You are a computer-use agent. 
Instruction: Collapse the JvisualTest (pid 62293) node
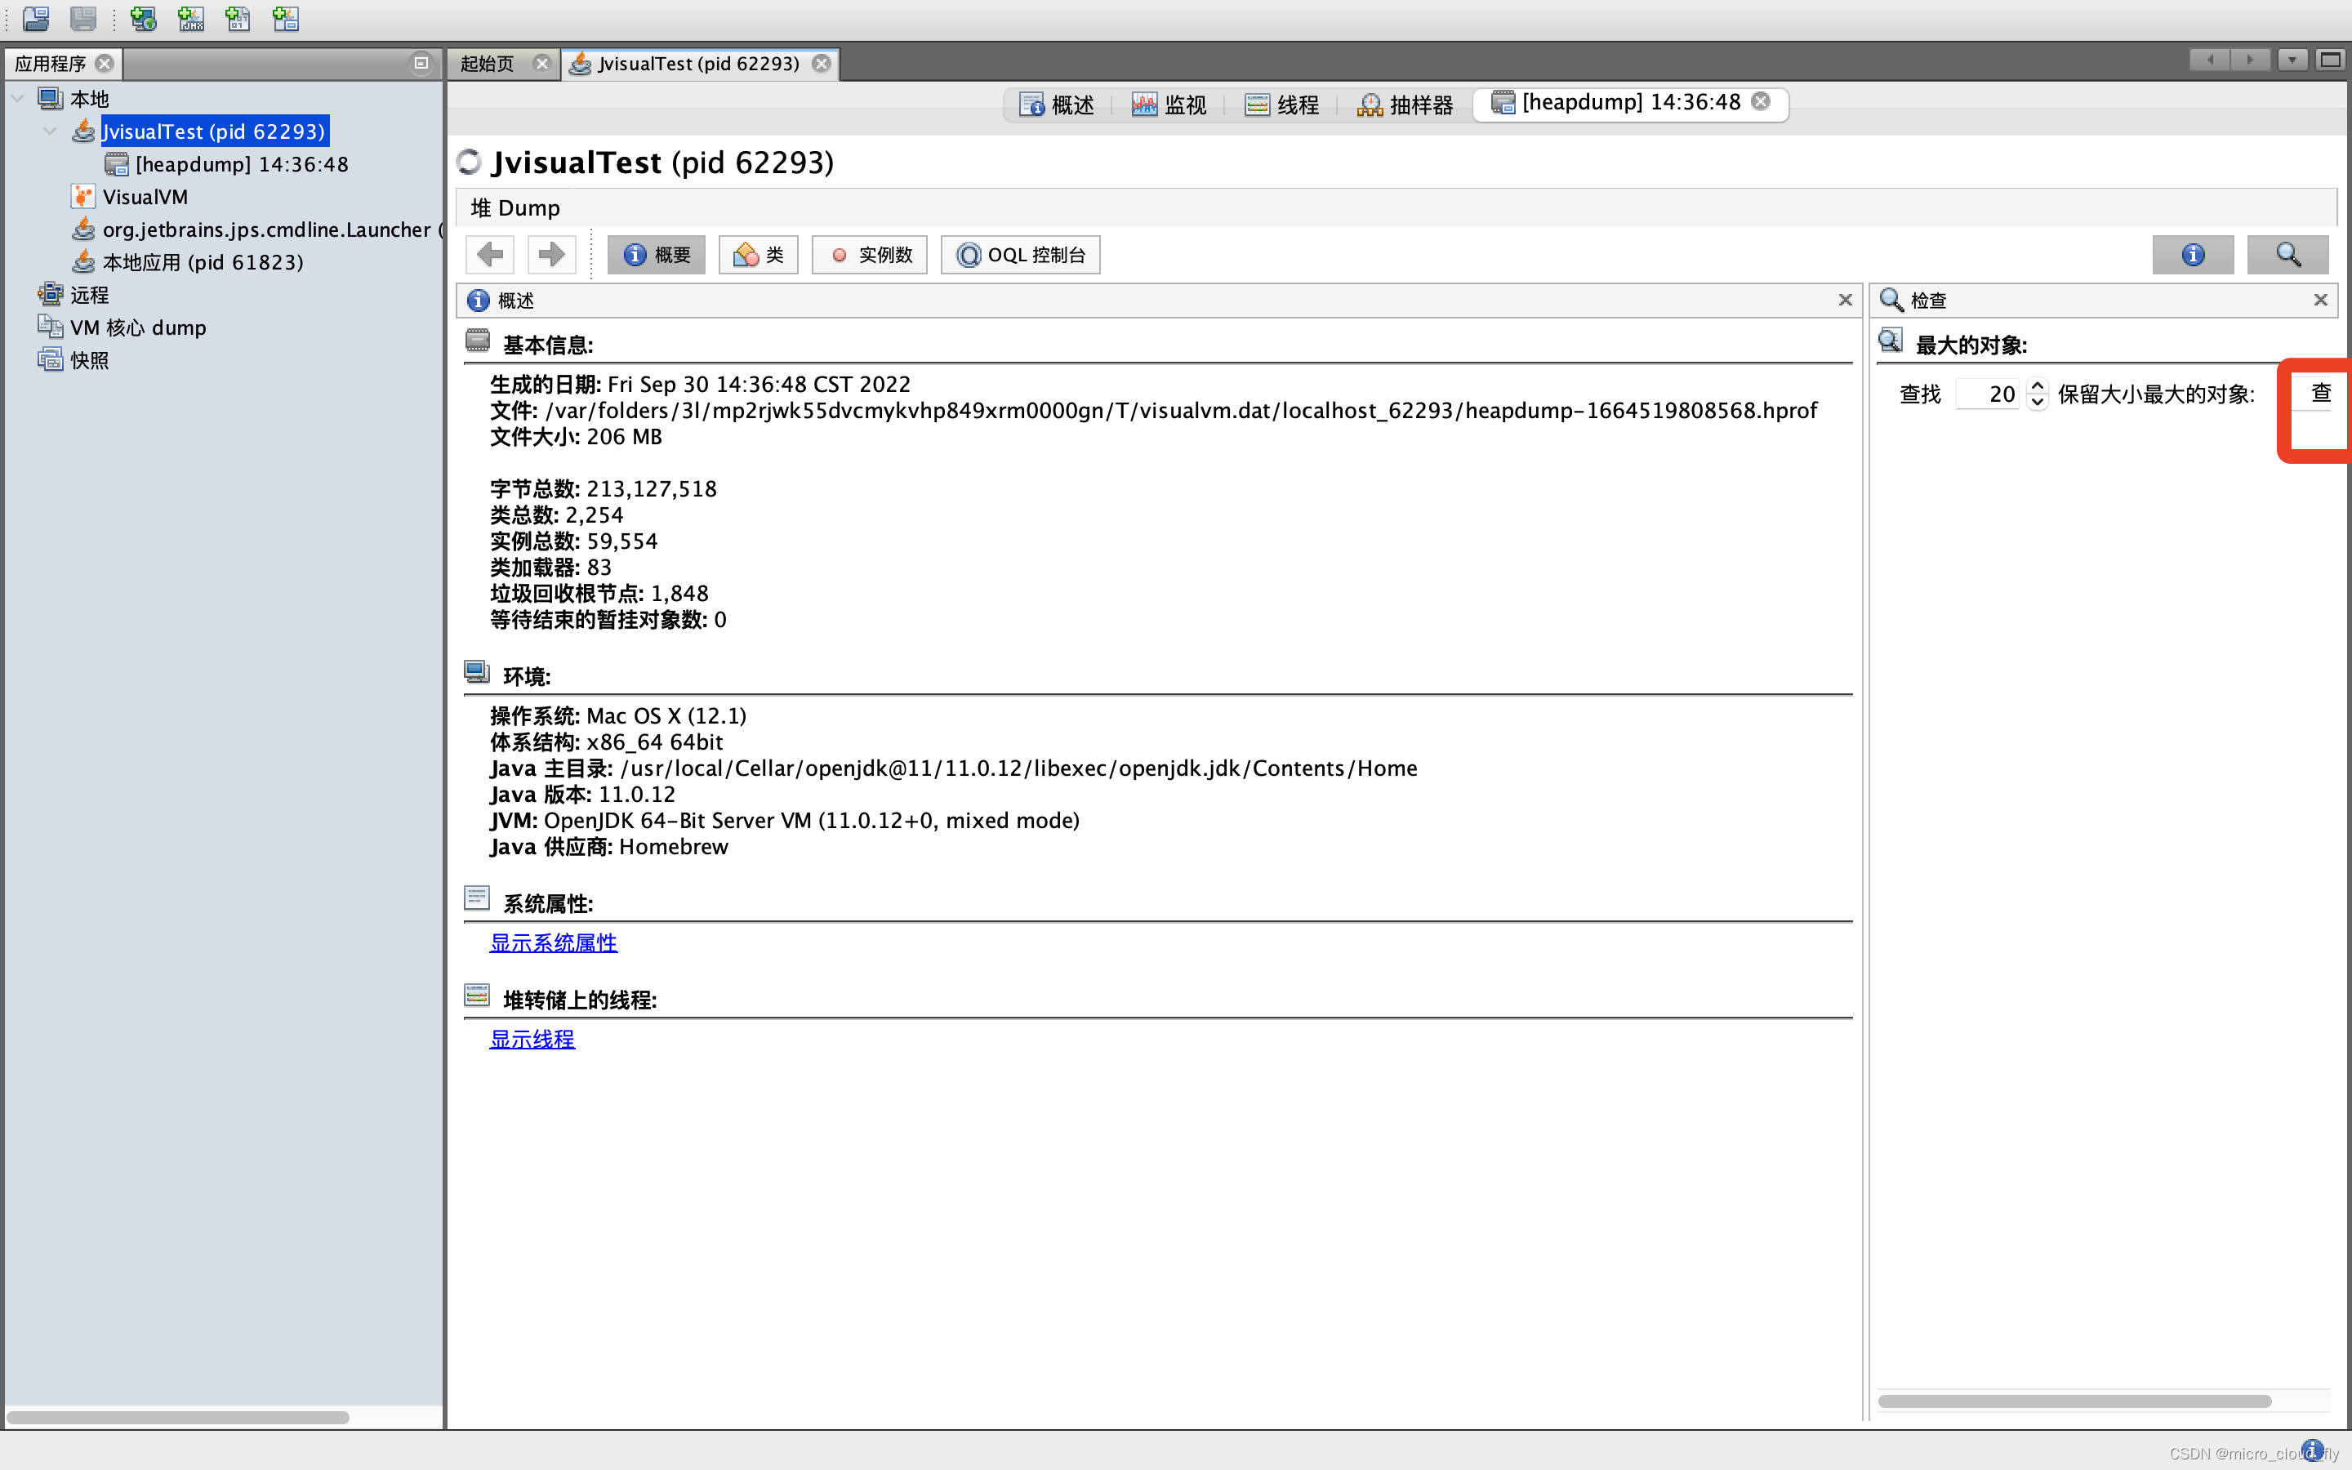[x=51, y=131]
